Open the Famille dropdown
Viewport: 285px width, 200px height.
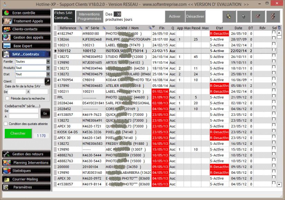pyautogui.click(x=48, y=62)
